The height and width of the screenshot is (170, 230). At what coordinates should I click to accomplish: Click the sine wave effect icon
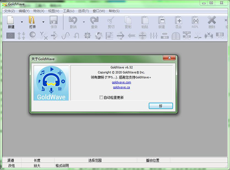pyautogui.click(x=66, y=36)
